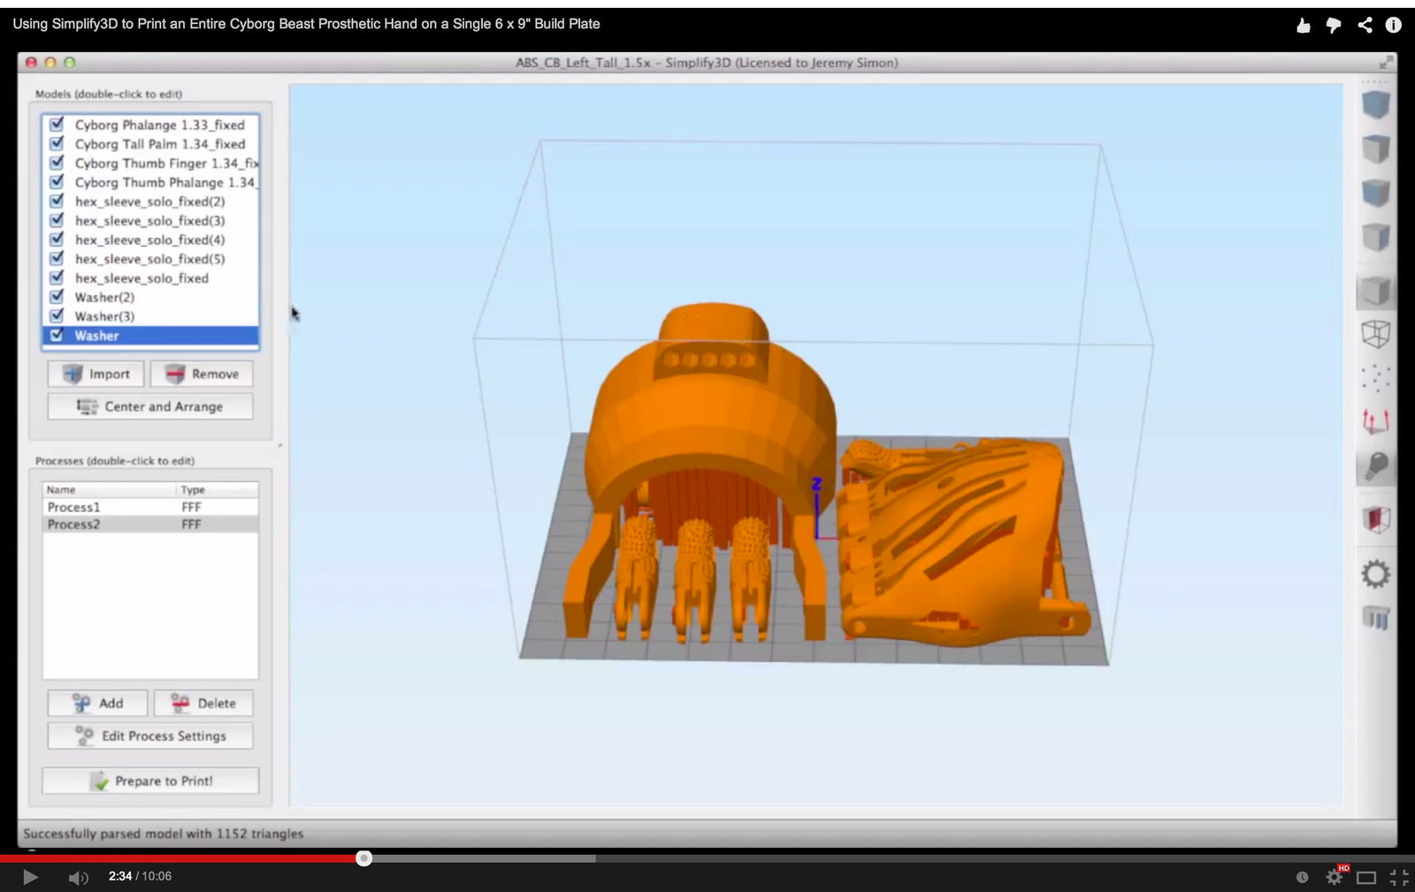Seek using the video progress scrubber

pyautogui.click(x=363, y=858)
